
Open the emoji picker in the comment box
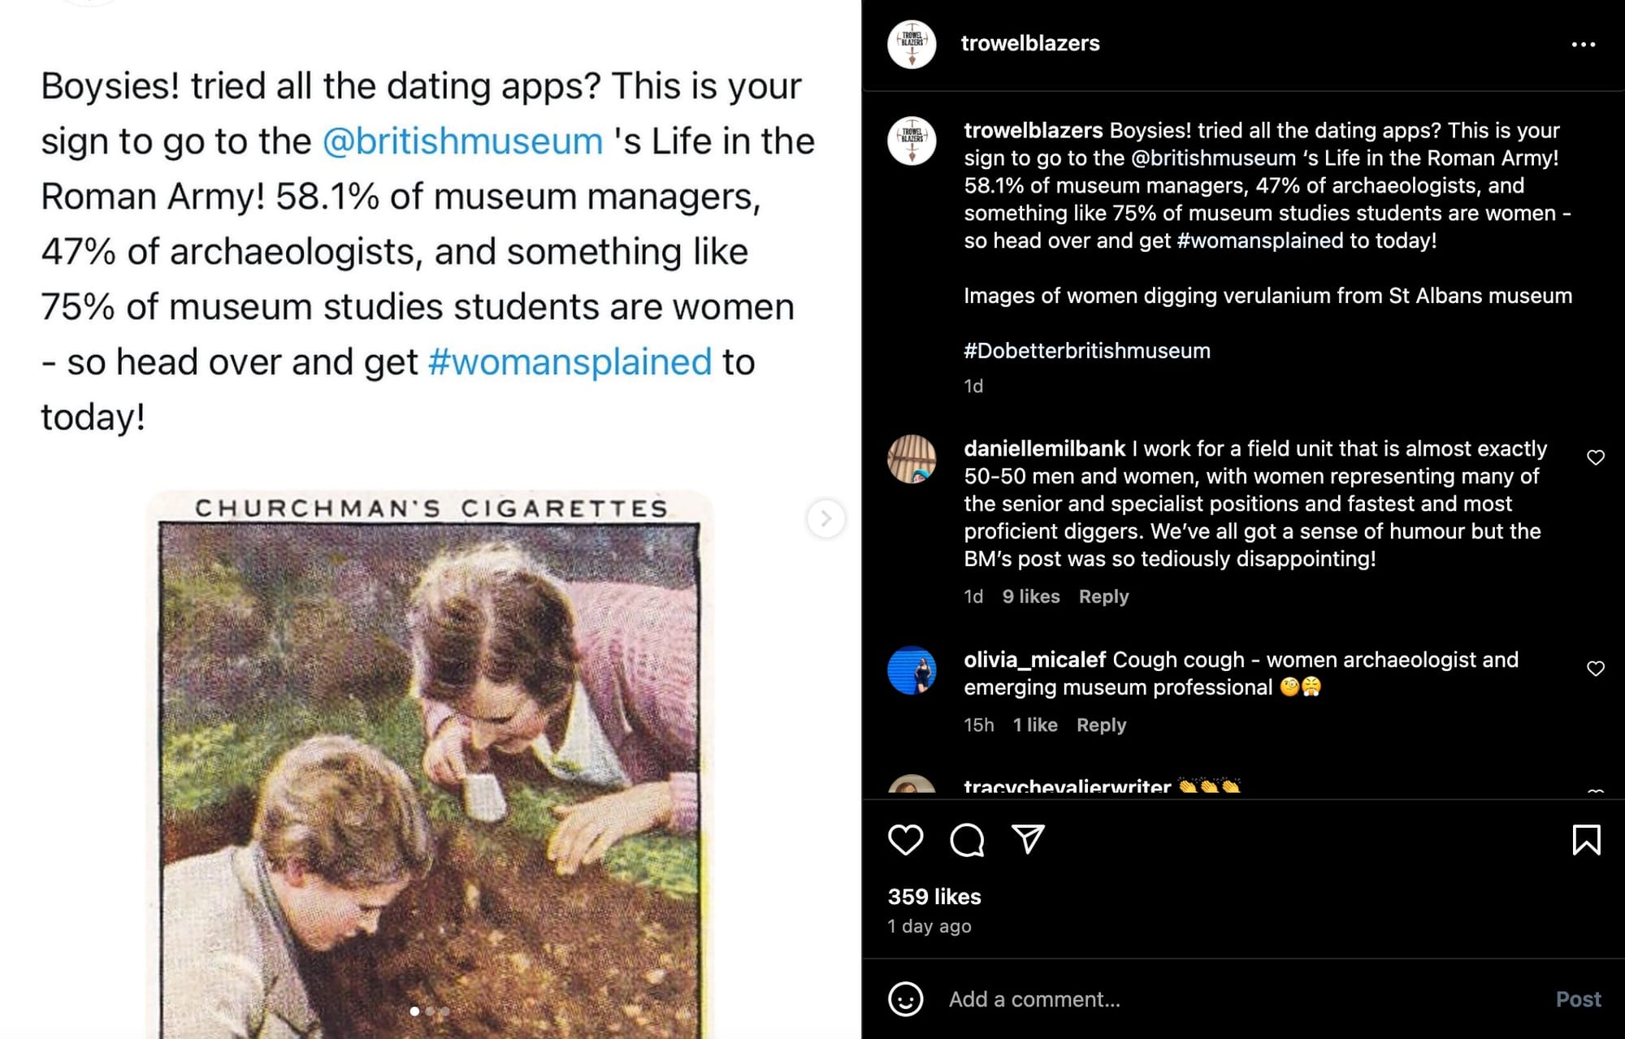(905, 999)
